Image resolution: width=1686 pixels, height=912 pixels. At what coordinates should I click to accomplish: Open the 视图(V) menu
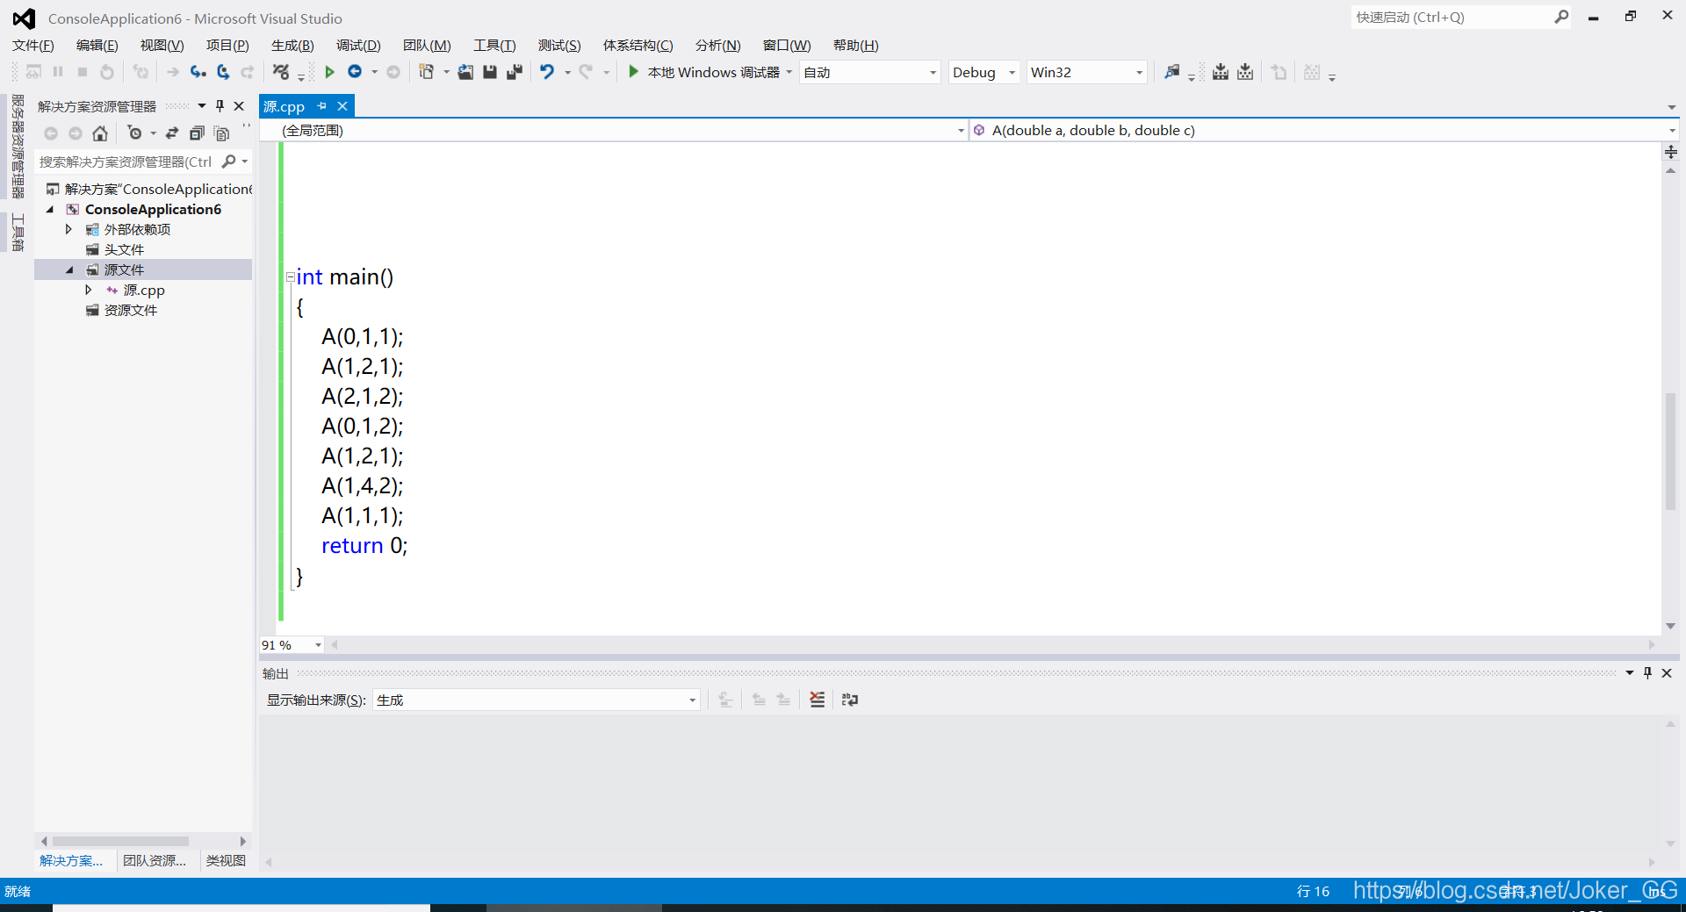click(162, 45)
